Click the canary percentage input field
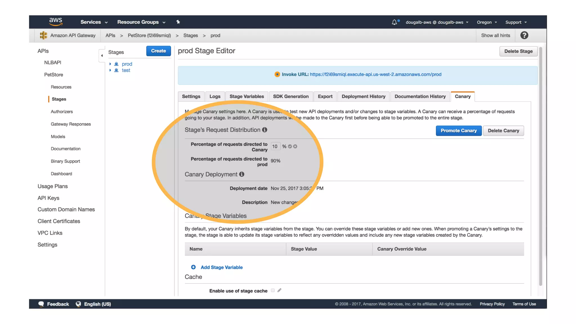Viewport: 576px width, 324px height. tap(275, 146)
